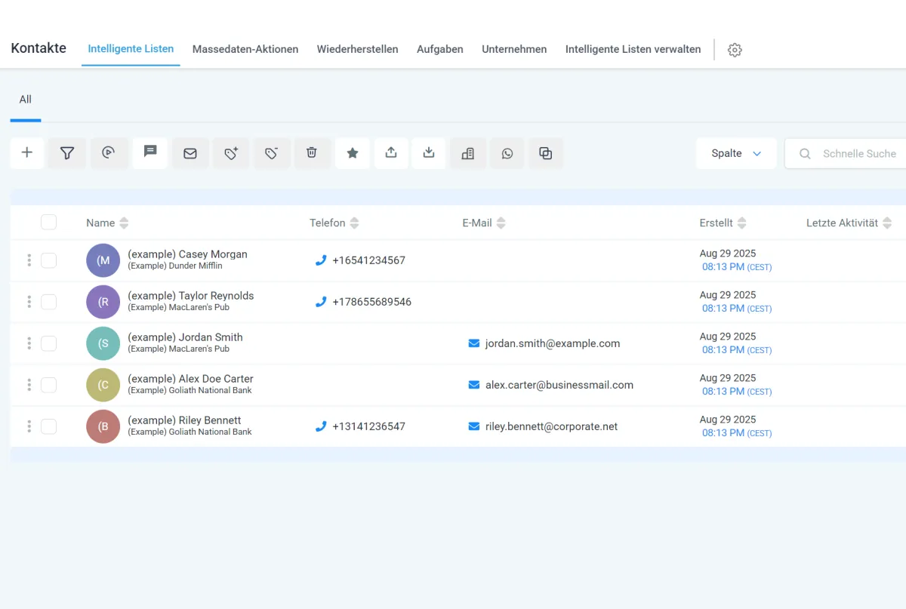Screen dimensions: 906x609
Task: Click the WhatsApp icon in toolbar
Action: coord(507,153)
